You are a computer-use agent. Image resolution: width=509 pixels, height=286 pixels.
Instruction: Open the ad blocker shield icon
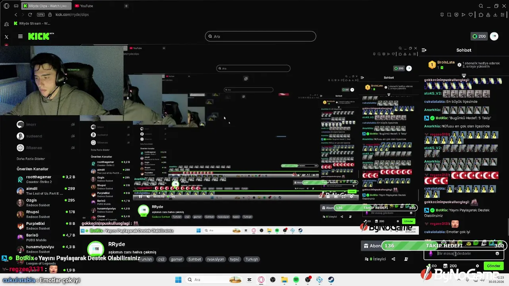[x=457, y=15]
